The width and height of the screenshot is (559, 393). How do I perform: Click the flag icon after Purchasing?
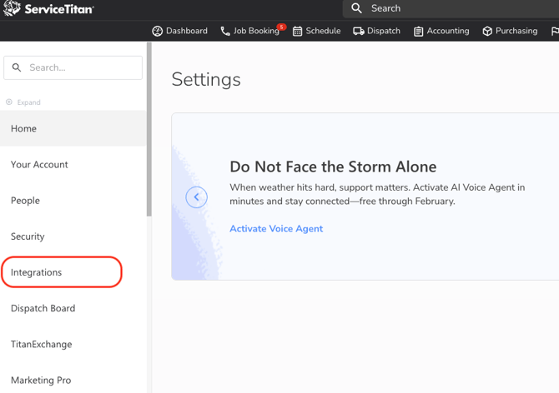pos(555,32)
